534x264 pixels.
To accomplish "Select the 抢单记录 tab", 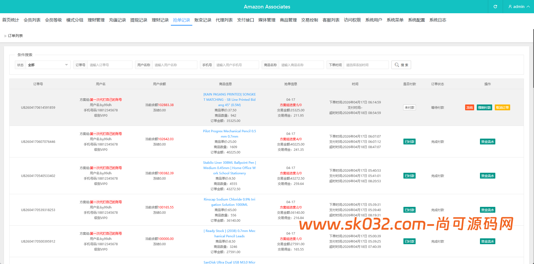I will 181,20.
